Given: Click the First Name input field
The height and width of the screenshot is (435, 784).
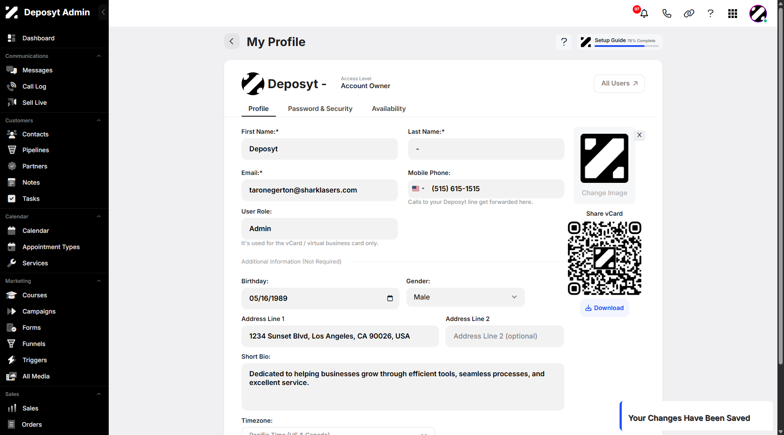Looking at the screenshot, I should click(319, 149).
